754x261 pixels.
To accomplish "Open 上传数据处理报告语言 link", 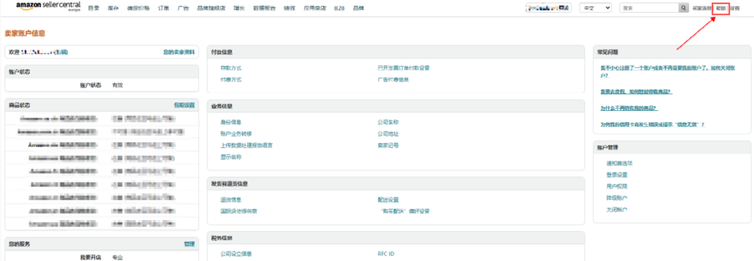I will (246, 145).
